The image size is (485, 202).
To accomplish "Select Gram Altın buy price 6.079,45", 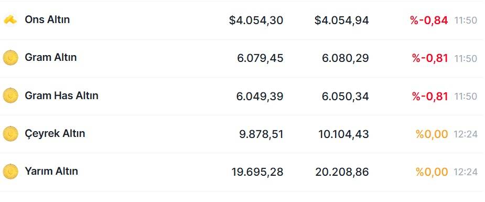I will click(260, 58).
